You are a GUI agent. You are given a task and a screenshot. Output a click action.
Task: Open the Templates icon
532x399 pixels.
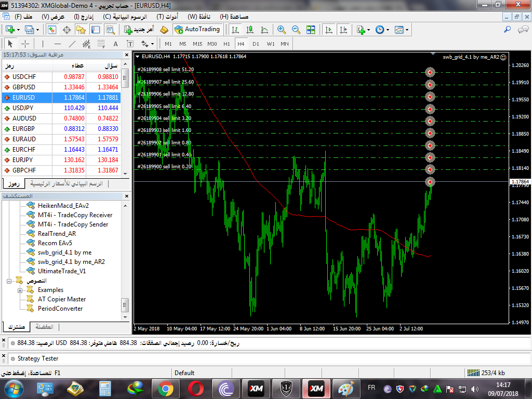pos(399,30)
